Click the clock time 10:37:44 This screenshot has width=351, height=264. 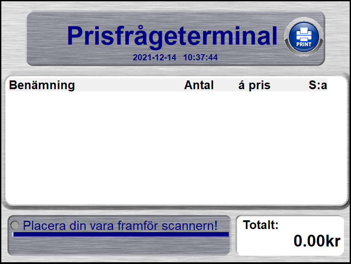(200, 57)
